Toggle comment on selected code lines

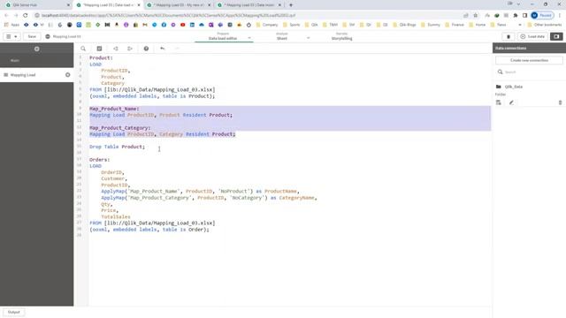[99, 49]
